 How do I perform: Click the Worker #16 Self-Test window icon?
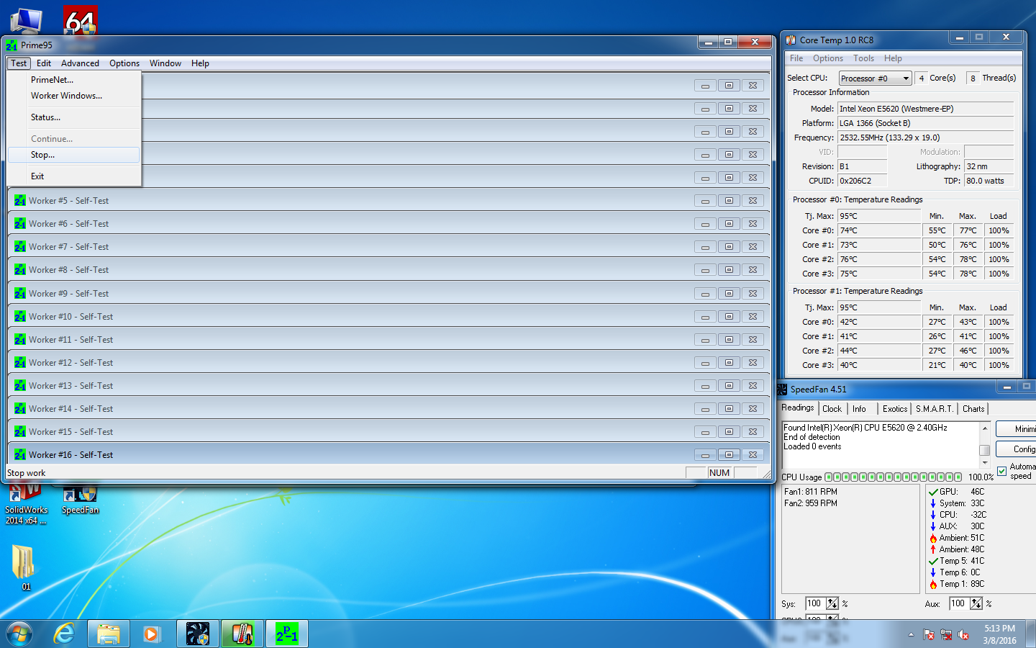pos(20,455)
